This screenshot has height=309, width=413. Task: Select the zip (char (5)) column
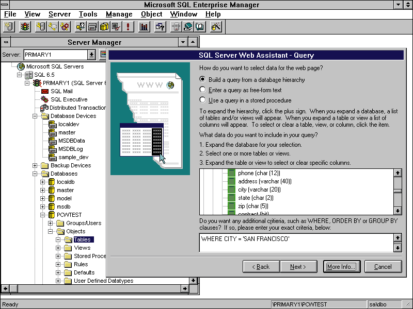click(253, 206)
